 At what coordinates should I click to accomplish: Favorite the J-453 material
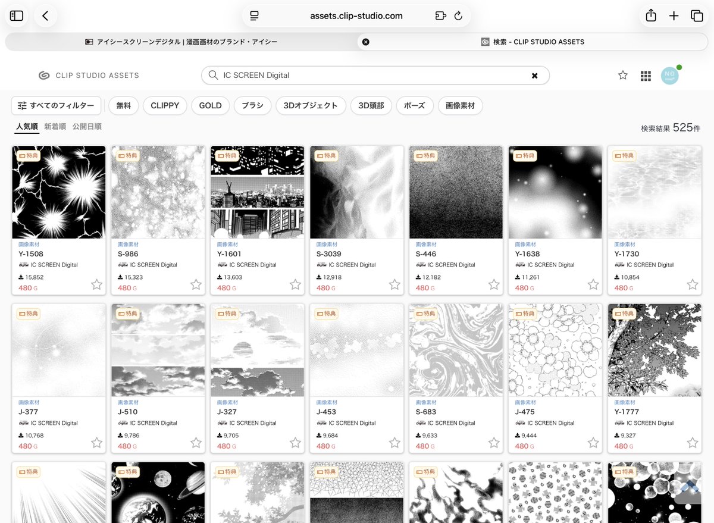(395, 443)
